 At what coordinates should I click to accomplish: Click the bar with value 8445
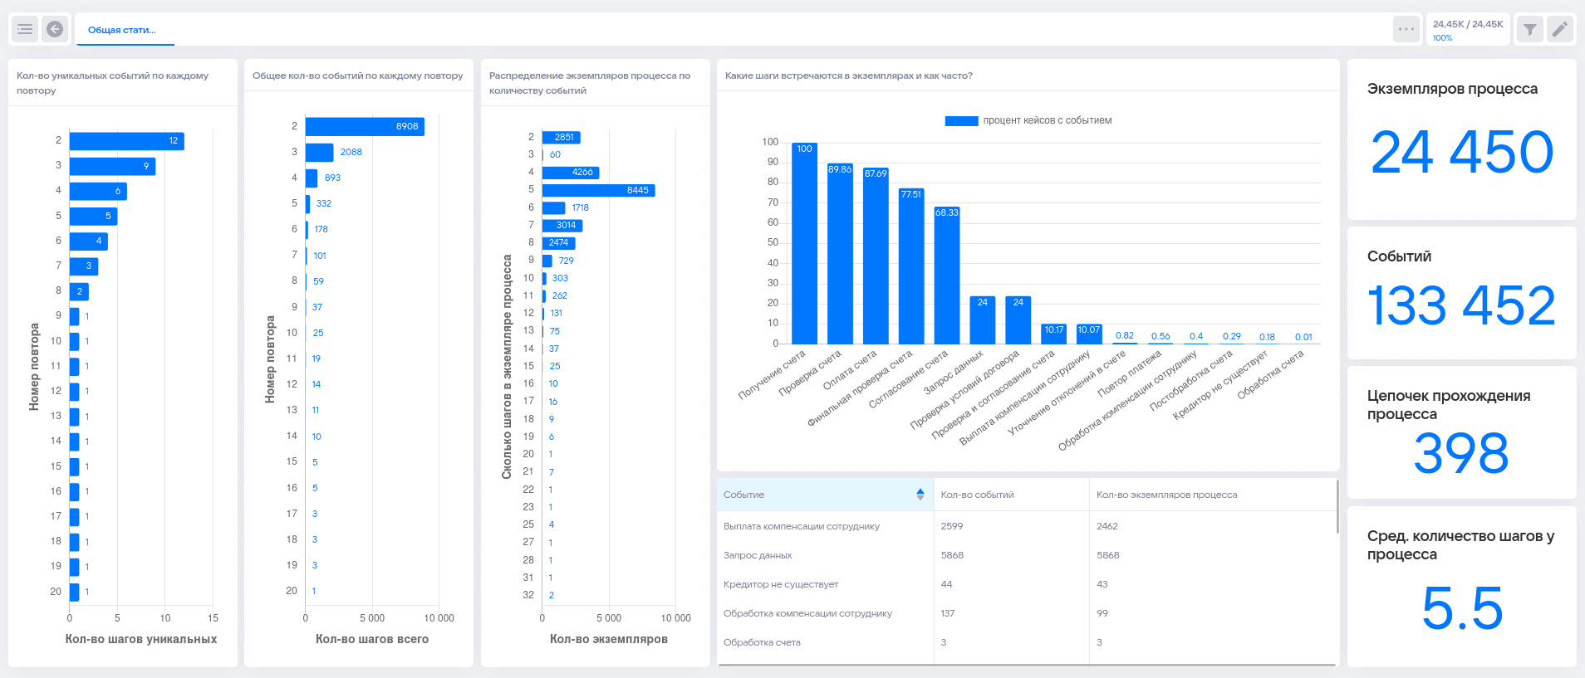(599, 190)
